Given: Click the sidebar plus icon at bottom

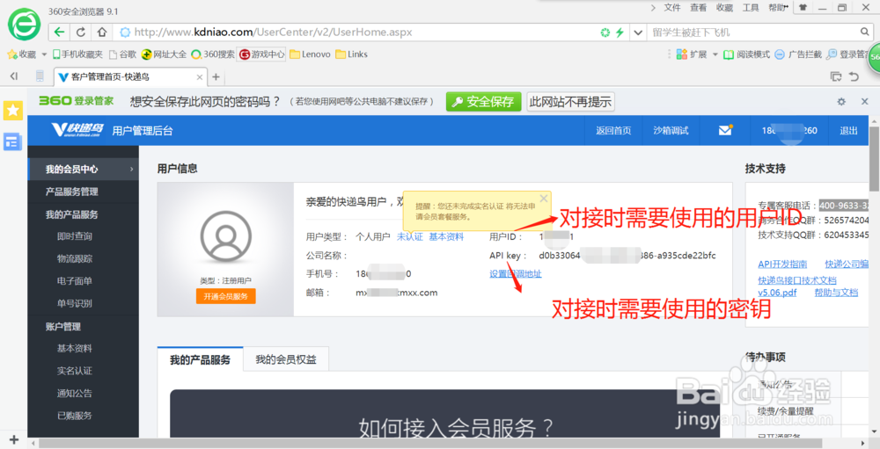Looking at the screenshot, I should (14, 439).
